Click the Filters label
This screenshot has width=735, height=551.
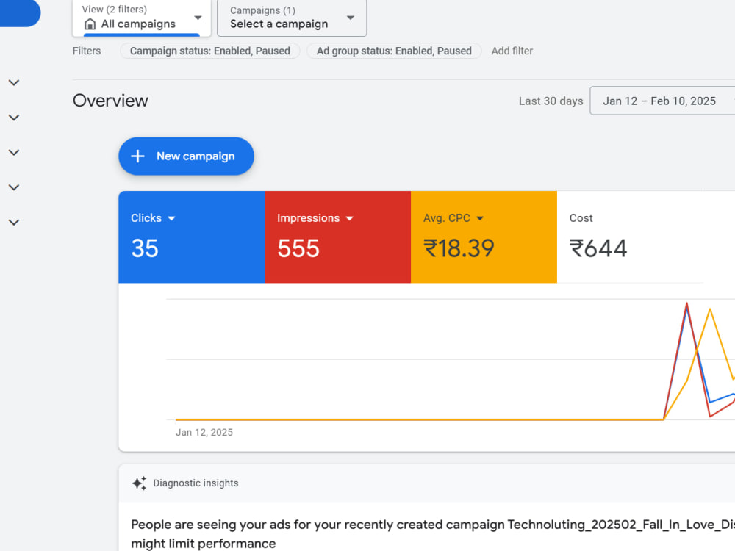(x=87, y=51)
